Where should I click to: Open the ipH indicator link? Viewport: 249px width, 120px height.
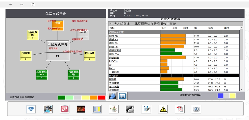[x=111, y=65]
